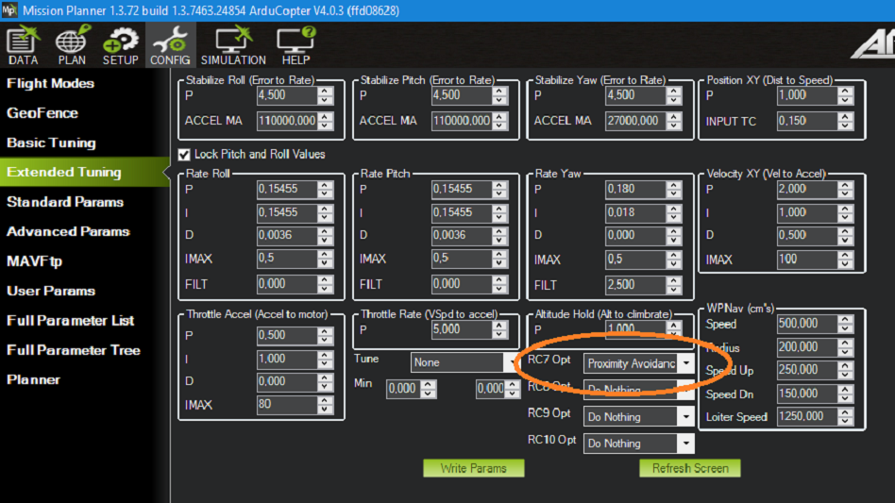Toggle Lock Pitch and Roll Values checkbox
This screenshot has width=895, height=503.
click(x=184, y=154)
